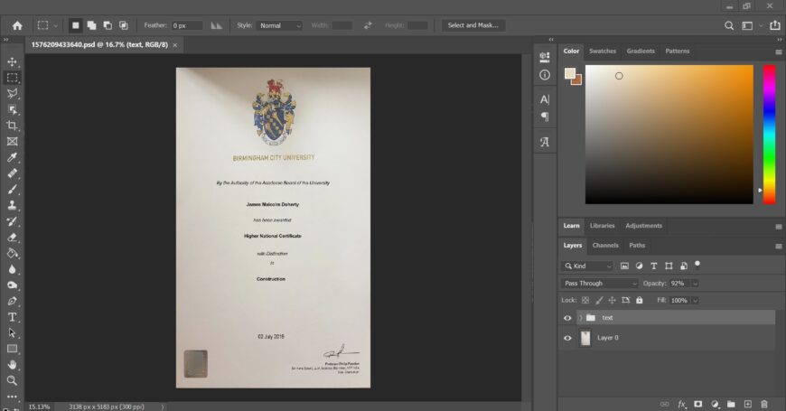The image size is (786, 411).
Task: Select the Healing Brush tool
Action: pyautogui.click(x=12, y=173)
